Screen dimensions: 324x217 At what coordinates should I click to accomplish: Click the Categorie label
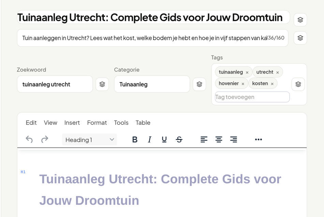[x=127, y=70]
